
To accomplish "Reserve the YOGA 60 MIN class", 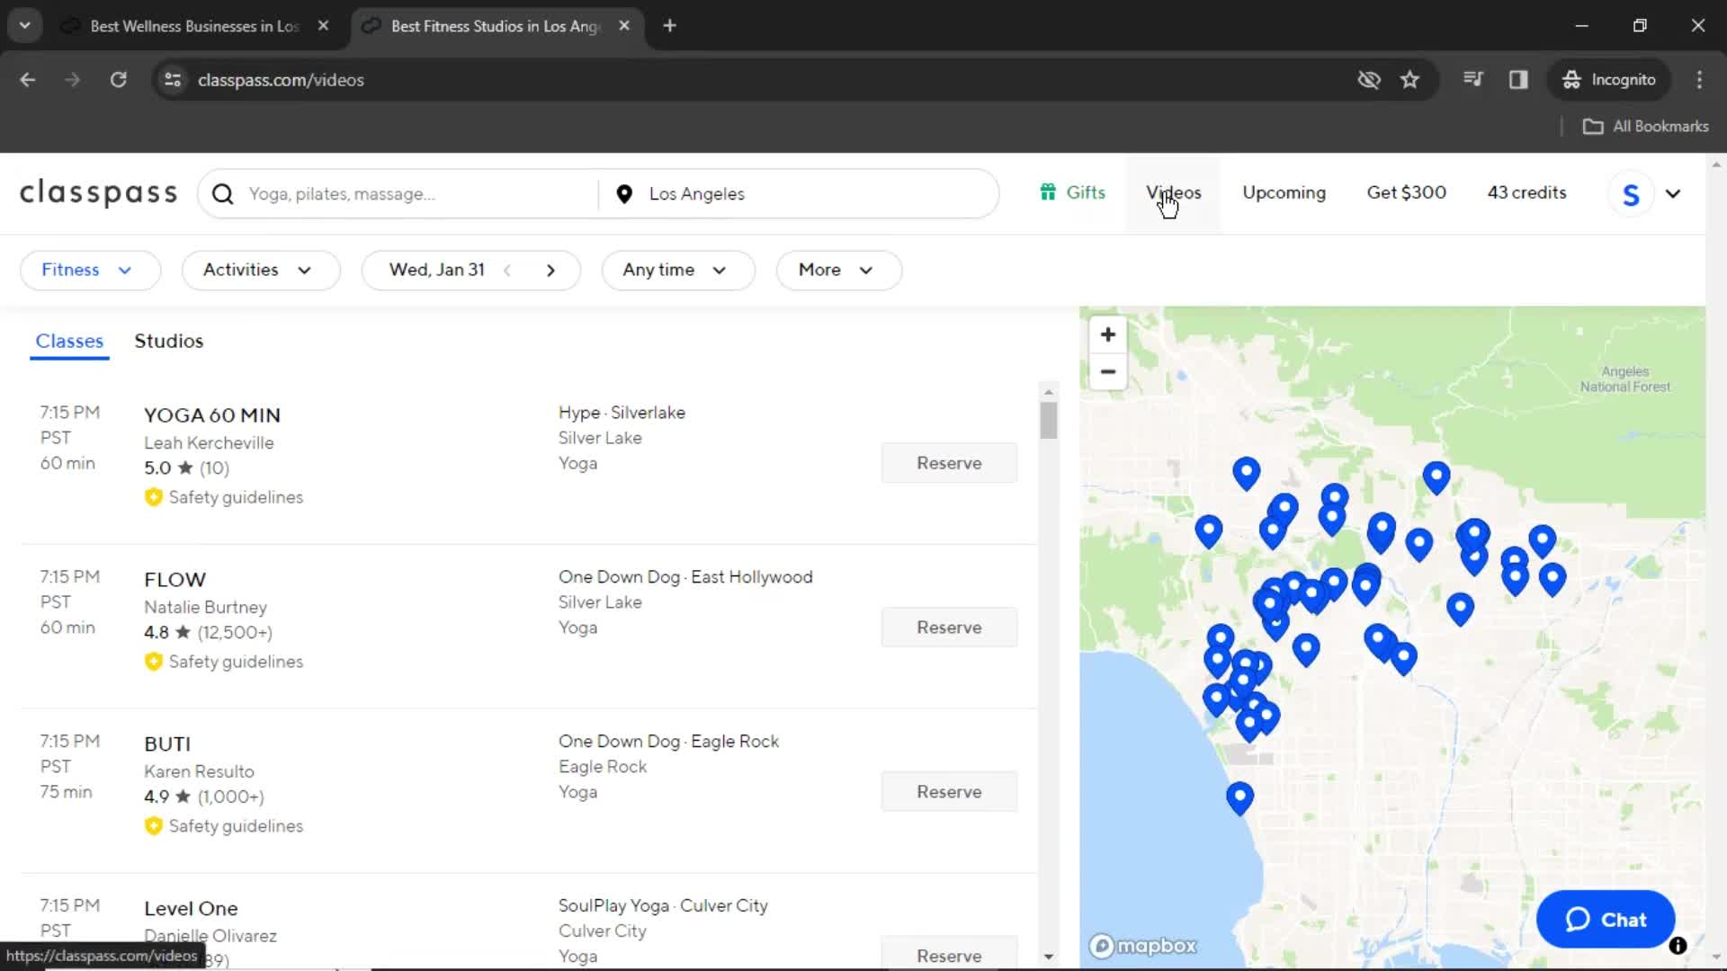I will pyautogui.click(x=949, y=463).
